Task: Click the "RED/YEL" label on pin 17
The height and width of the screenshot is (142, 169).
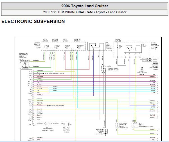Action: click(x=40, y=103)
